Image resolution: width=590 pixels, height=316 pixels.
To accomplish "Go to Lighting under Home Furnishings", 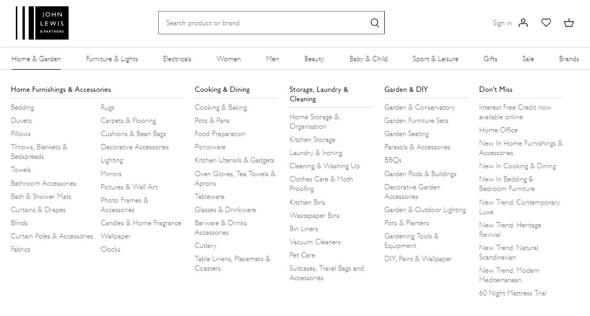I will (112, 160).
